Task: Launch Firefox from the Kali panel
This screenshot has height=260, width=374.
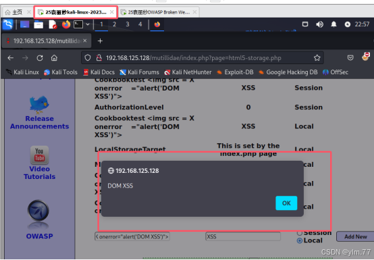Action: [x=66, y=24]
